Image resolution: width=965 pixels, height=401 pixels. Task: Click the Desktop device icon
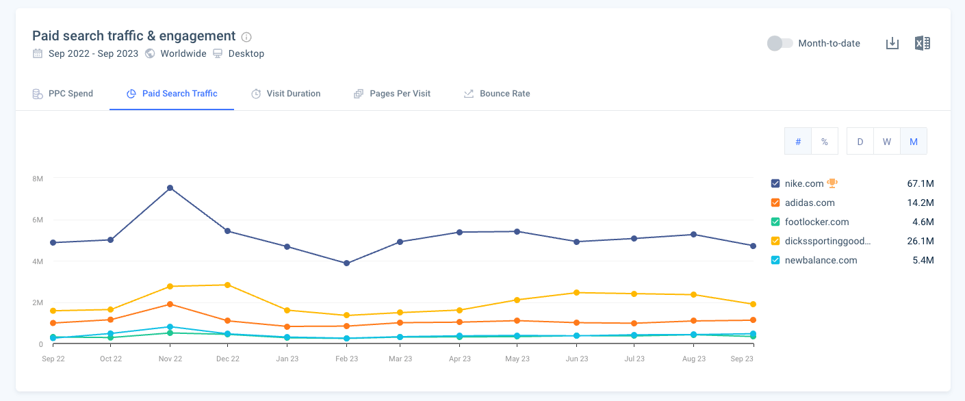coord(218,53)
